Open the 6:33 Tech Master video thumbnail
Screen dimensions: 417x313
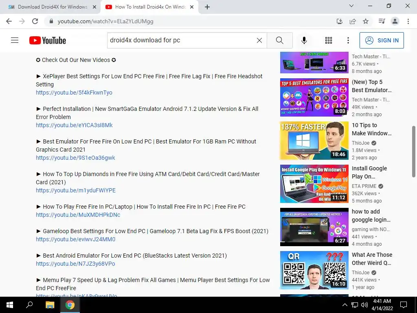tap(314, 62)
